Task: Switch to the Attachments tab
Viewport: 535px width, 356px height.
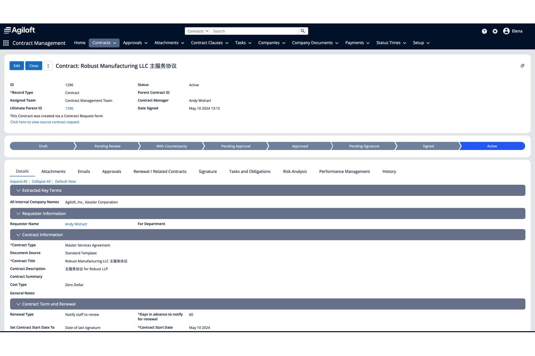Action: tap(54, 172)
